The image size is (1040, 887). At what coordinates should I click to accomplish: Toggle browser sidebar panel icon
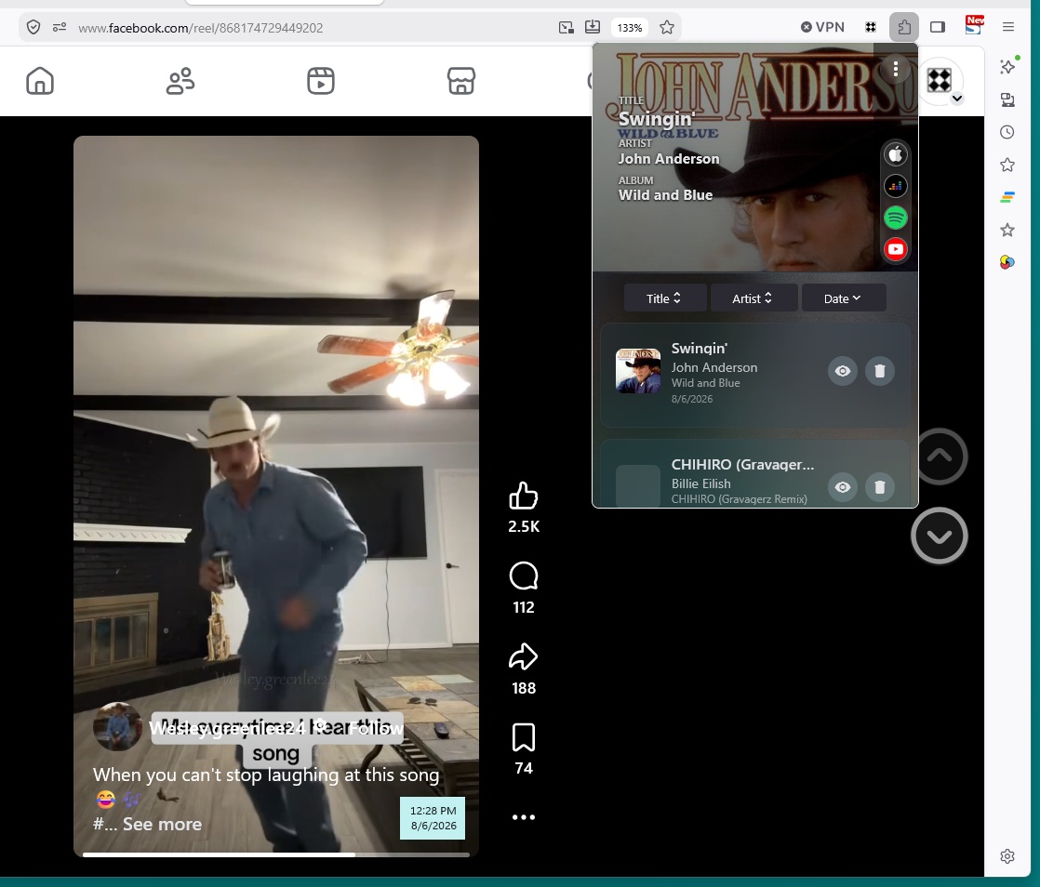coord(937,27)
